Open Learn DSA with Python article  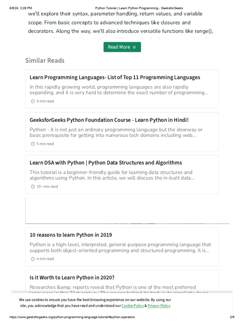[105, 163]
